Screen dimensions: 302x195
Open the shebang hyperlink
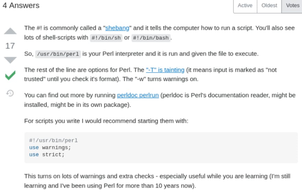click(x=117, y=28)
